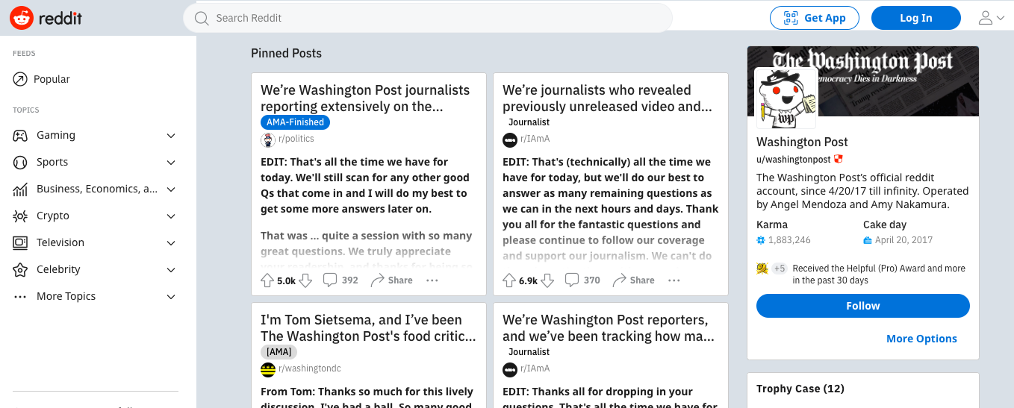
Task: Follow the Washington Post account
Action: click(x=862, y=306)
